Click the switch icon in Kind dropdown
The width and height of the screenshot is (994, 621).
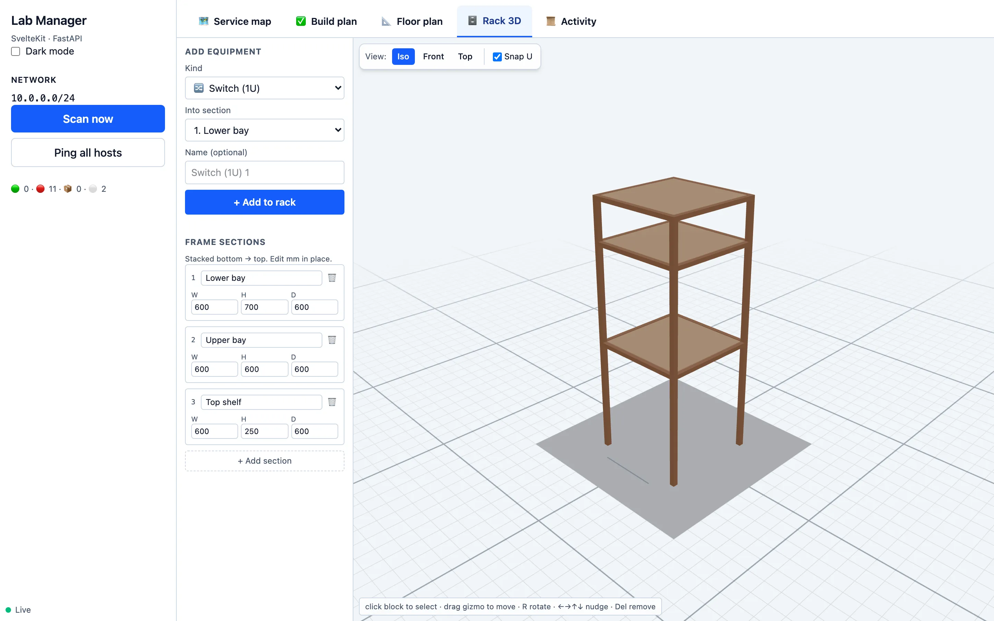199,88
